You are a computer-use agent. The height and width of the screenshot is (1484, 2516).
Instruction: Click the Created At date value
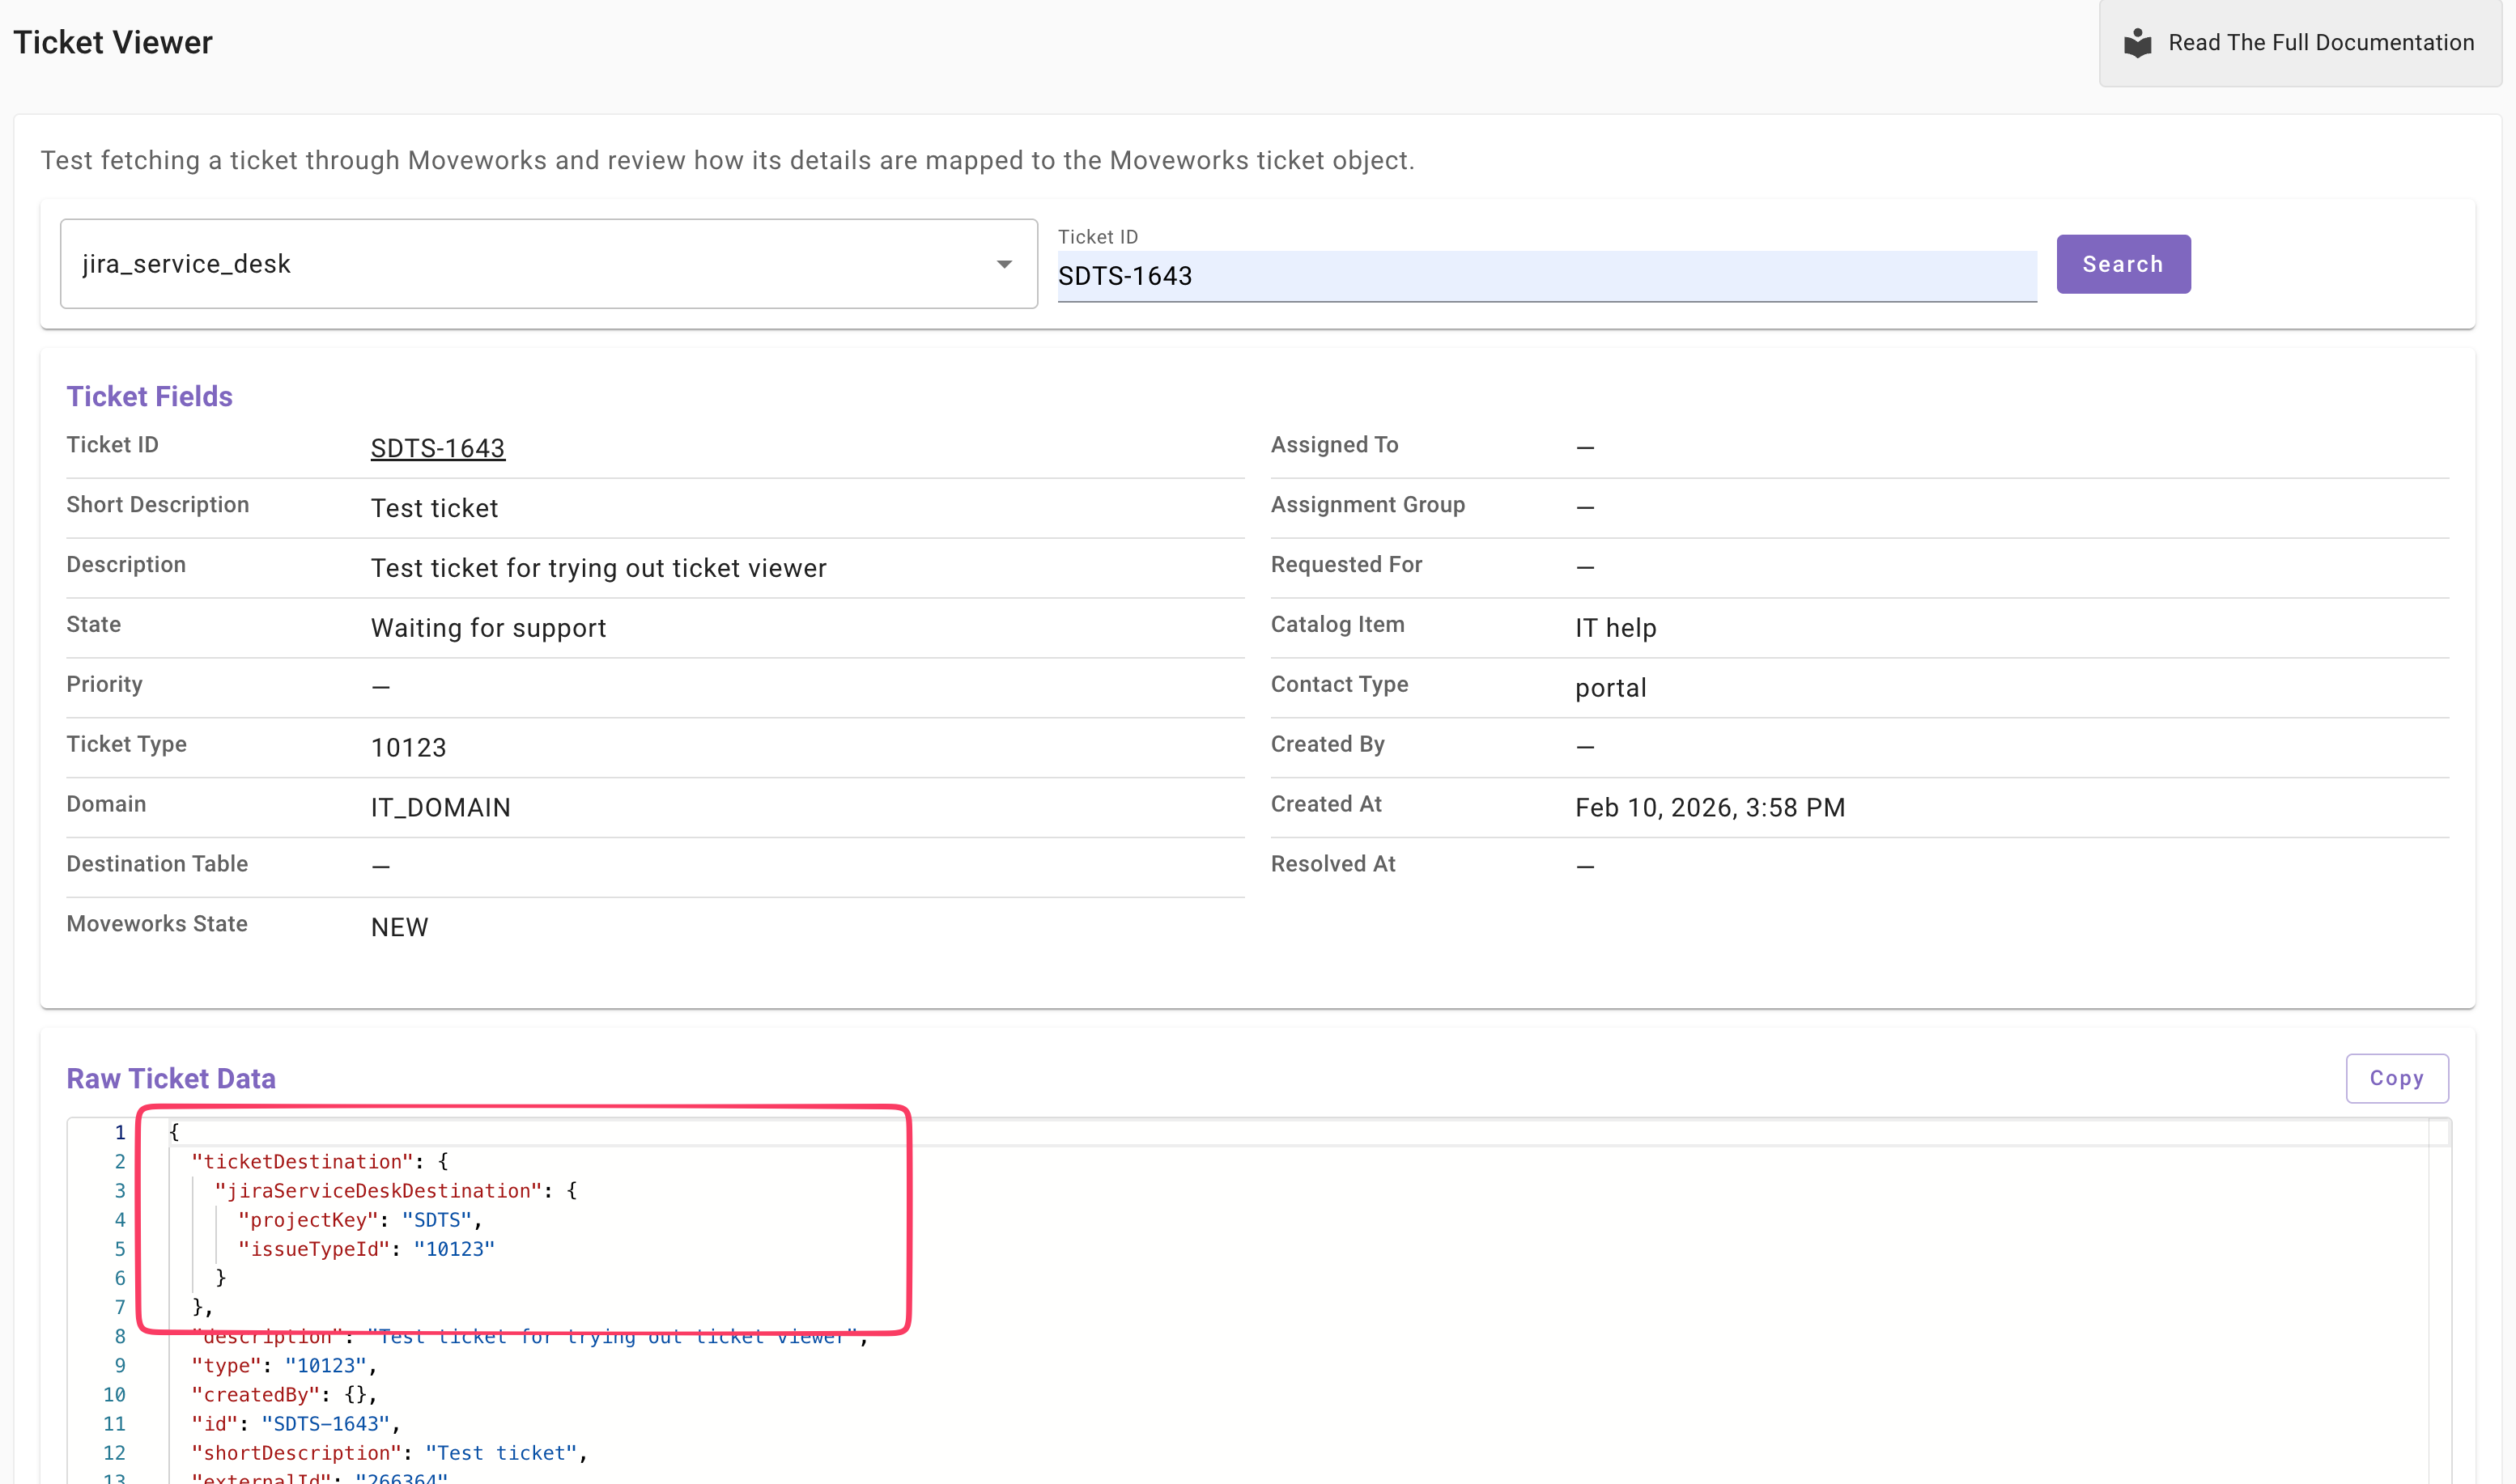(1709, 807)
